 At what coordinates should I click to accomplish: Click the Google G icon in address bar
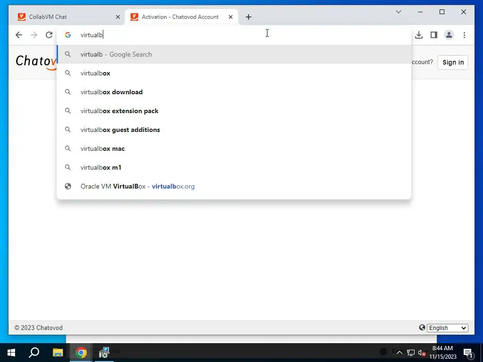pyautogui.click(x=68, y=35)
